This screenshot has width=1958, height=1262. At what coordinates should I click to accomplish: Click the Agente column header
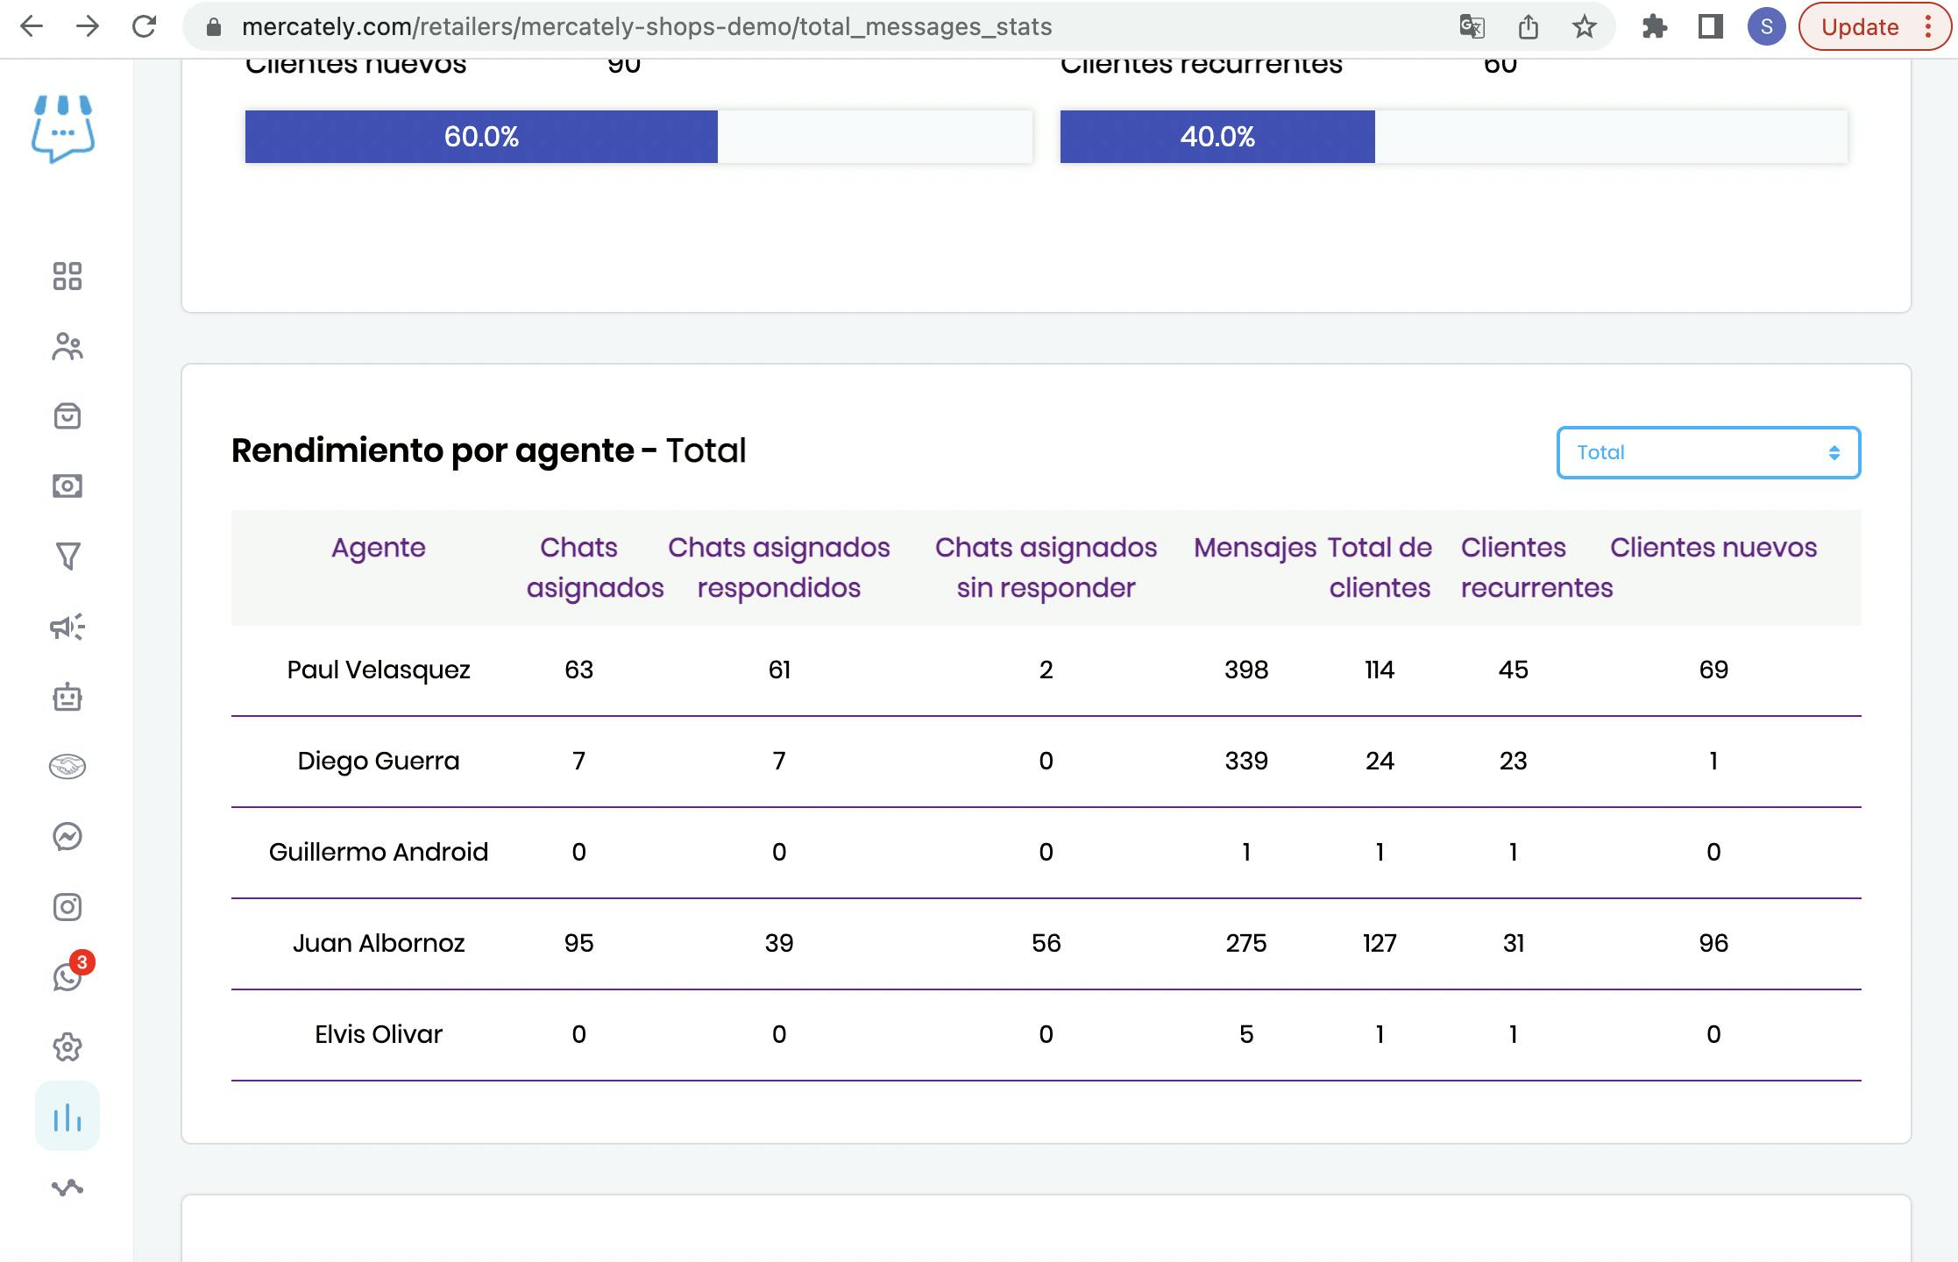(x=378, y=548)
